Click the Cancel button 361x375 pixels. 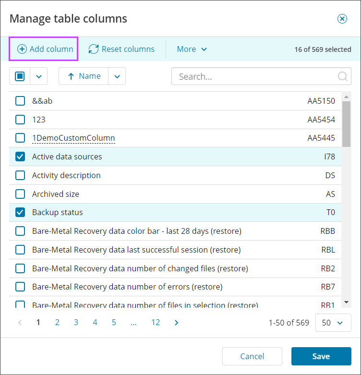252,356
